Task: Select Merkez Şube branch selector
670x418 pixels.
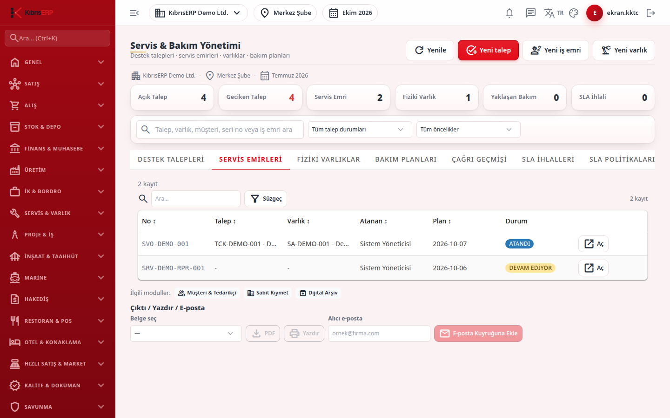Action: 285,13
